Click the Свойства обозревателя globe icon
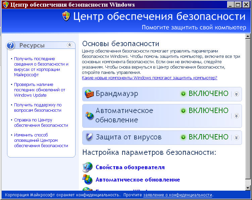This screenshot has width=252, height=200. tap(88, 167)
